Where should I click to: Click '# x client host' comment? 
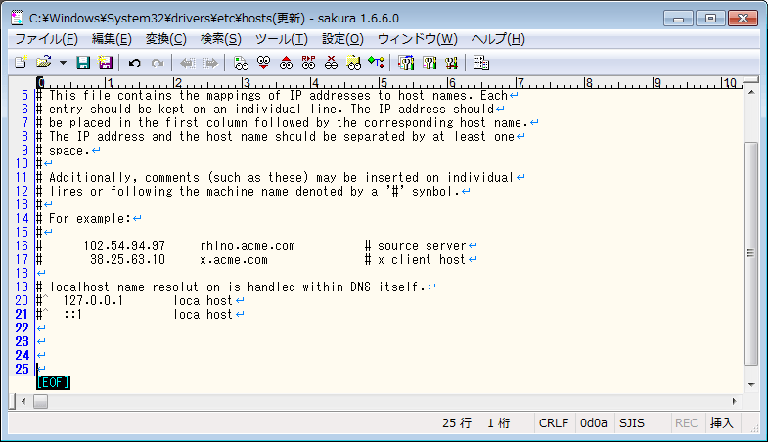(x=415, y=259)
